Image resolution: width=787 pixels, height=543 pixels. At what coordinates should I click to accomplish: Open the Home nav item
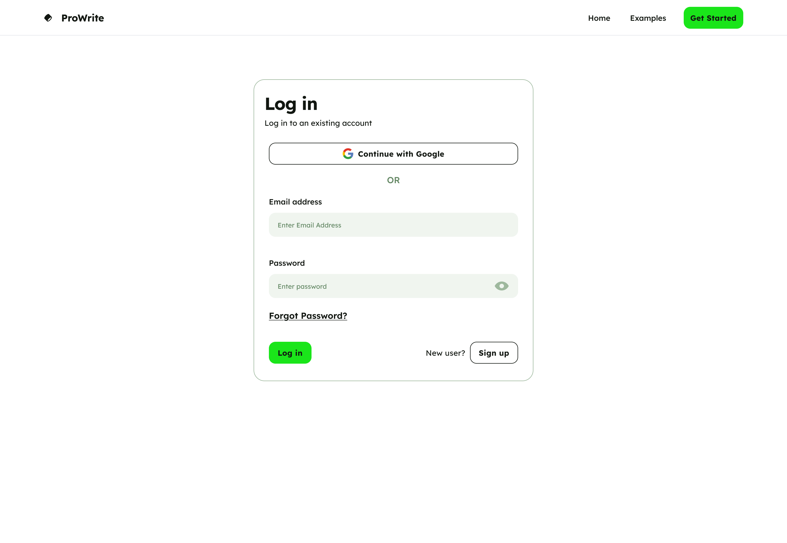click(599, 18)
